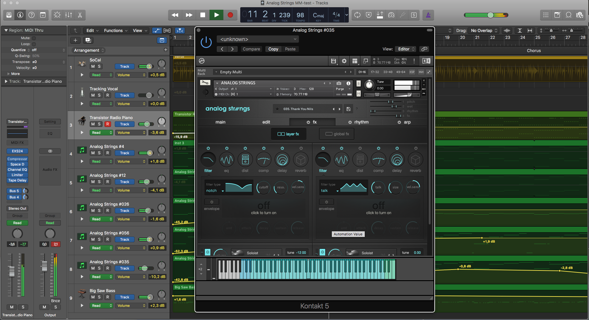Select the layer delay effect icon
589x320 pixels.
[x=282, y=160]
